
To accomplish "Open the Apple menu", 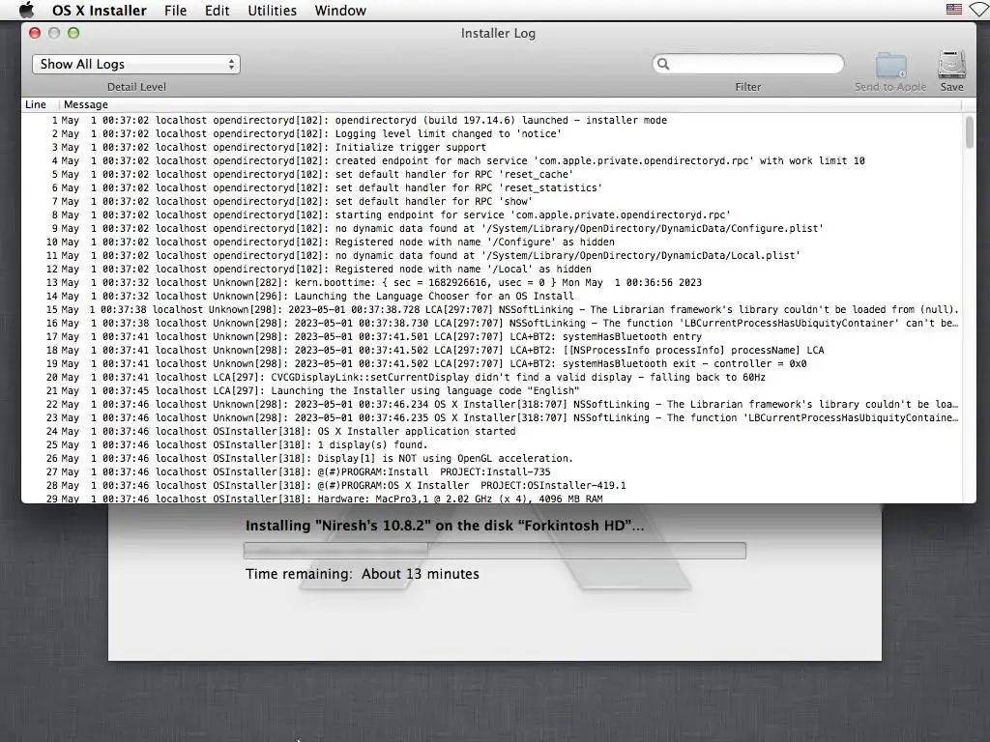I will coord(26,10).
